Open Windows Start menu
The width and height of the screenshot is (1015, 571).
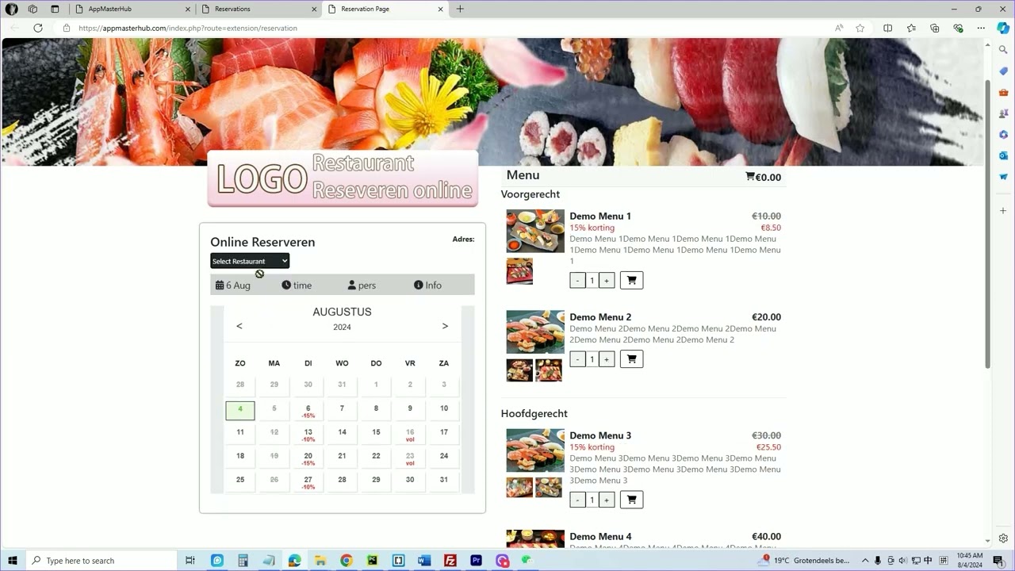click(x=13, y=561)
